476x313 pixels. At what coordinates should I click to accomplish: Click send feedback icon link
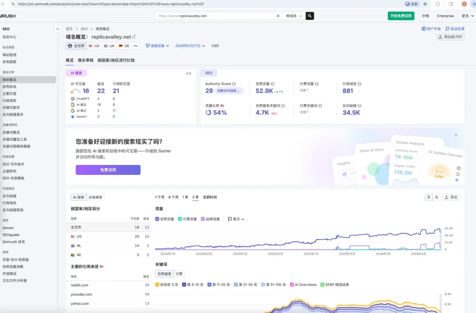click(448, 29)
